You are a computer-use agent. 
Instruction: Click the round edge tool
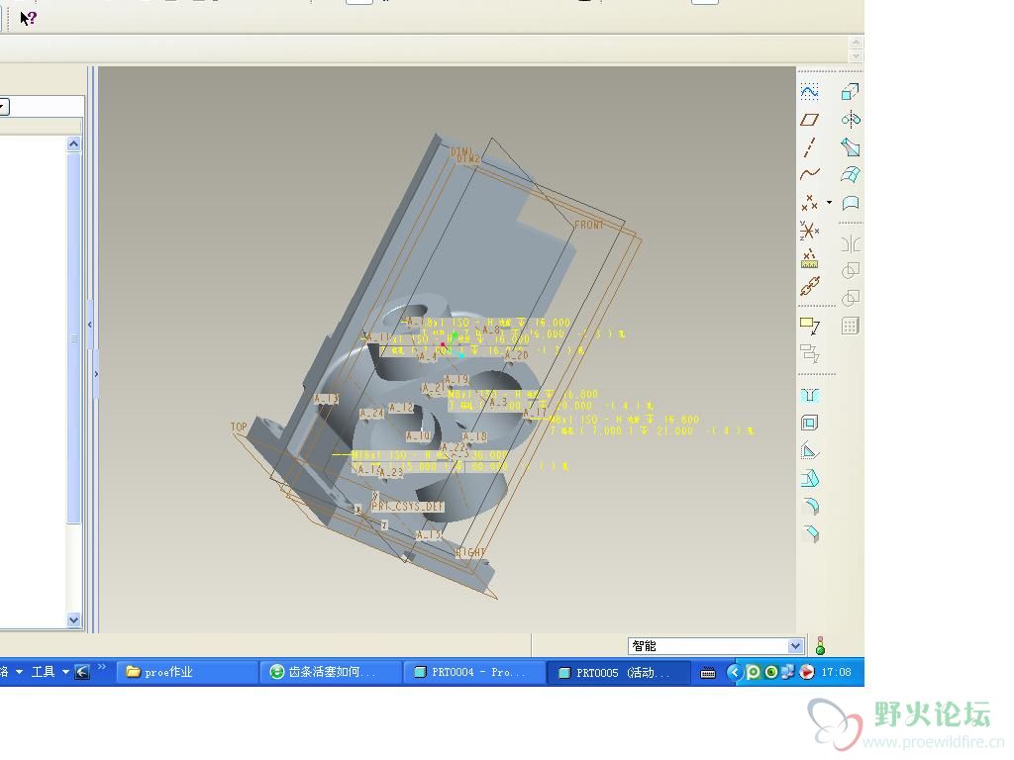809,507
